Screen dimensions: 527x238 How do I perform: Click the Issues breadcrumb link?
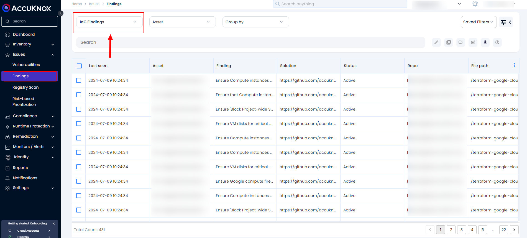(x=94, y=4)
